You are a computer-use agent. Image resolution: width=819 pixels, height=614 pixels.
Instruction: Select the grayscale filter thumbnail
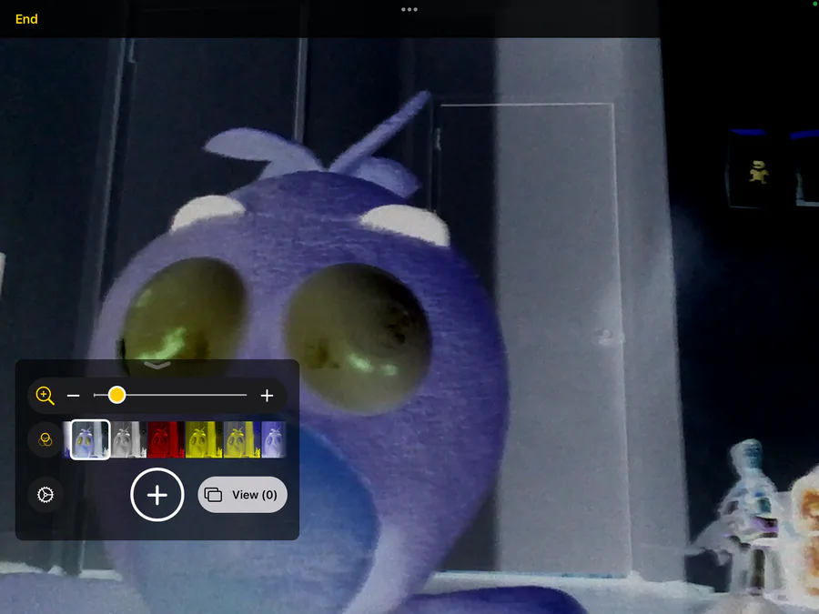click(128, 439)
